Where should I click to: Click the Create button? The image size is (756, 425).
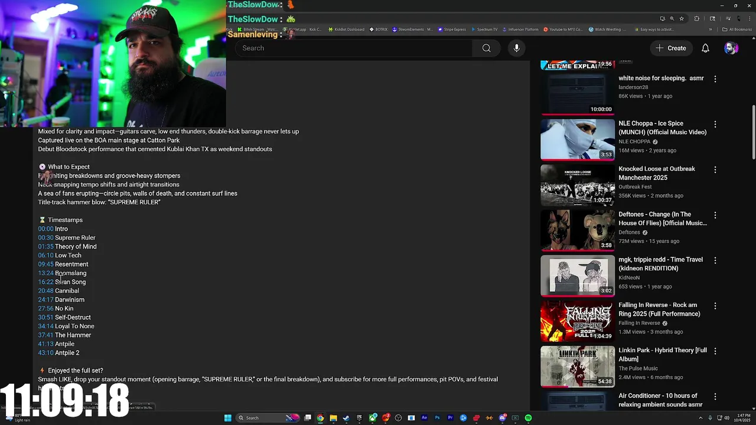coord(671,48)
